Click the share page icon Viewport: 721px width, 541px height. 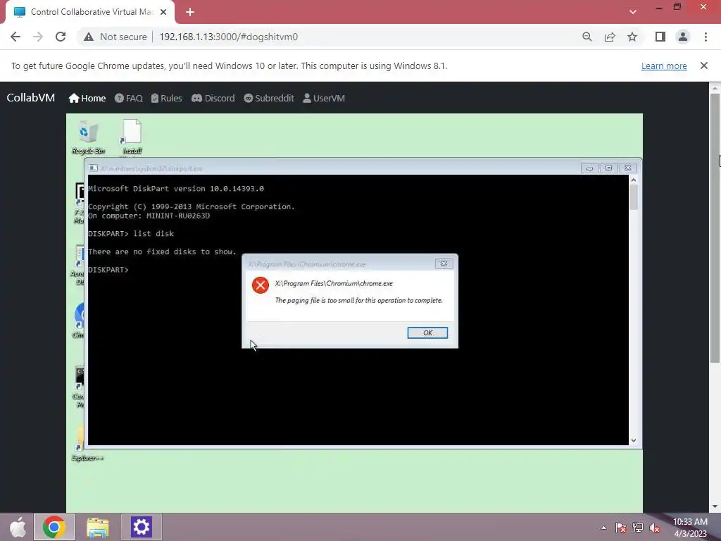click(x=610, y=37)
